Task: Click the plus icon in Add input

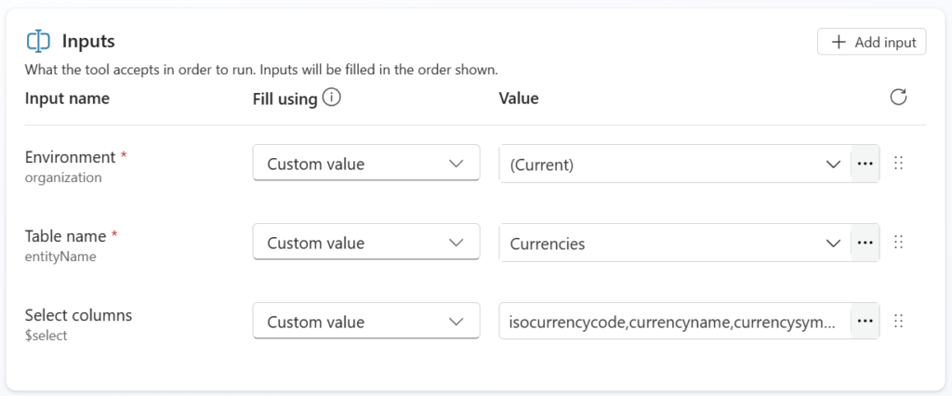Action: pos(839,42)
